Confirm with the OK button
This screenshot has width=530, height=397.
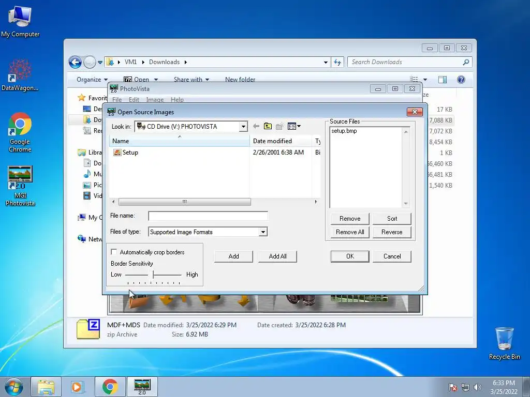tap(350, 256)
